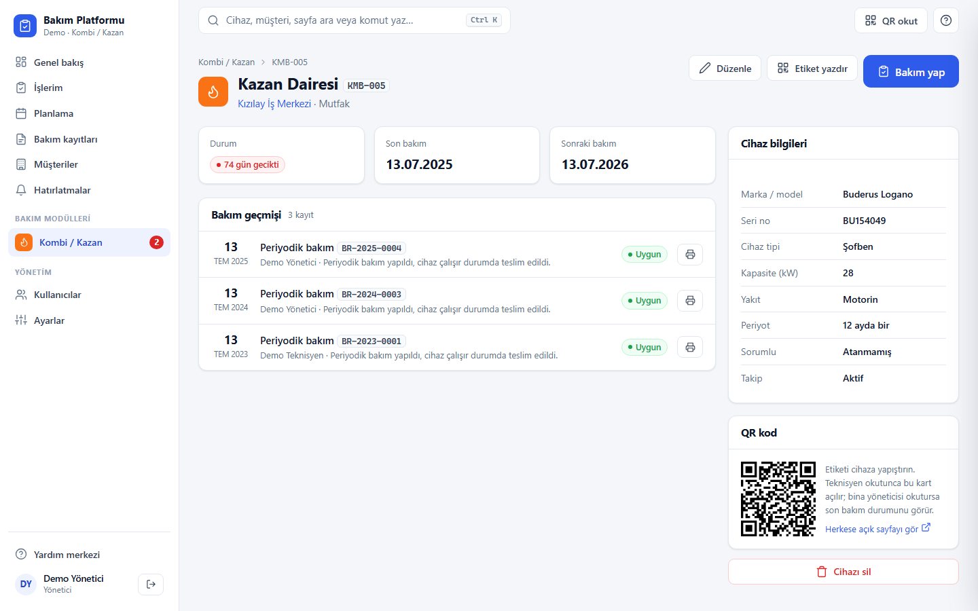Click the Bakım Platformu logo icon

25,26
